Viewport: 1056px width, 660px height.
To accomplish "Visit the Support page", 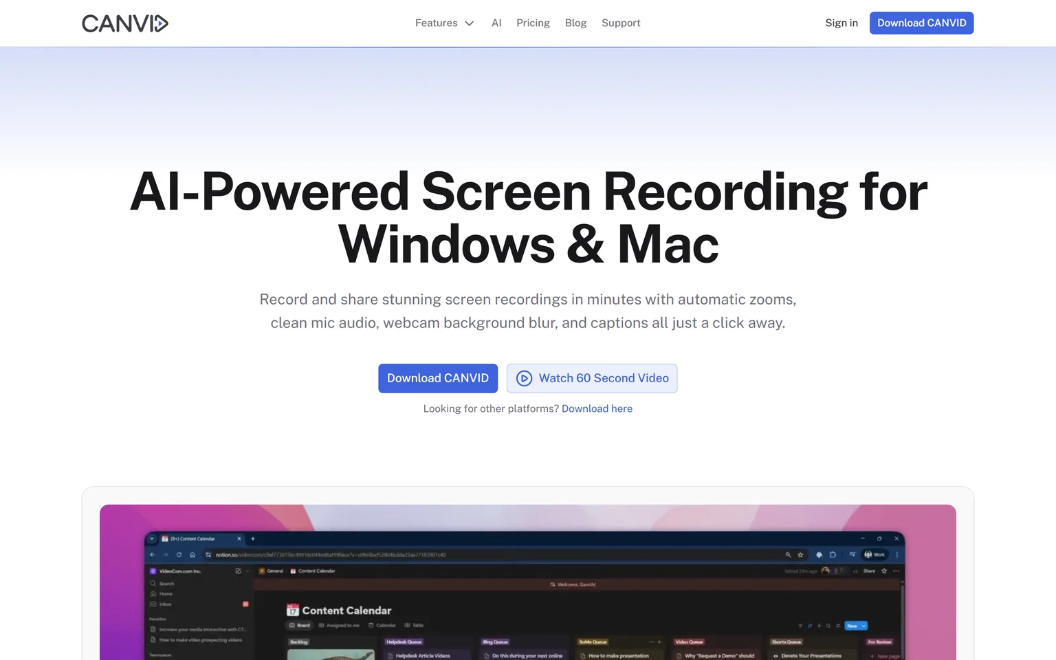I will [621, 23].
